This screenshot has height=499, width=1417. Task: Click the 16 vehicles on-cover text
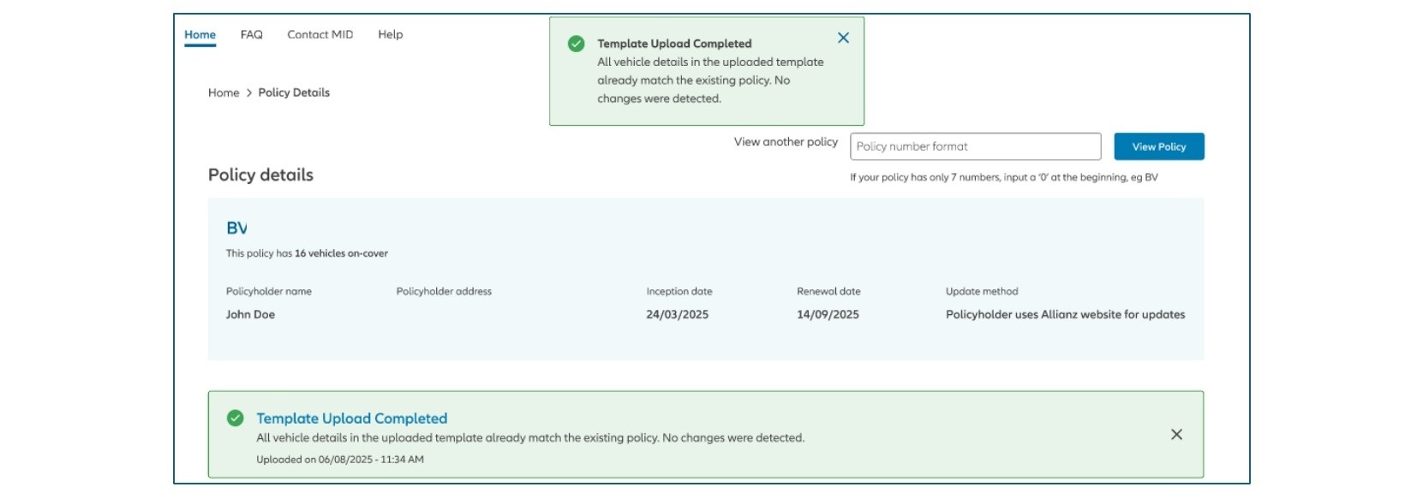pyautogui.click(x=341, y=253)
